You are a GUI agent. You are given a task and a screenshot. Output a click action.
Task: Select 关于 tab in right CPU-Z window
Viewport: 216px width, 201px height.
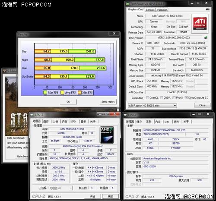[x=186, y=122]
